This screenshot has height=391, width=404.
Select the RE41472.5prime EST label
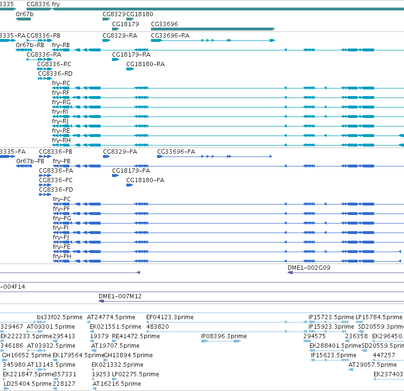[x=136, y=336]
